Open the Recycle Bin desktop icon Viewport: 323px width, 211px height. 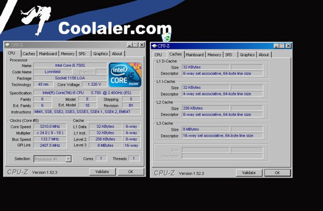166,37
